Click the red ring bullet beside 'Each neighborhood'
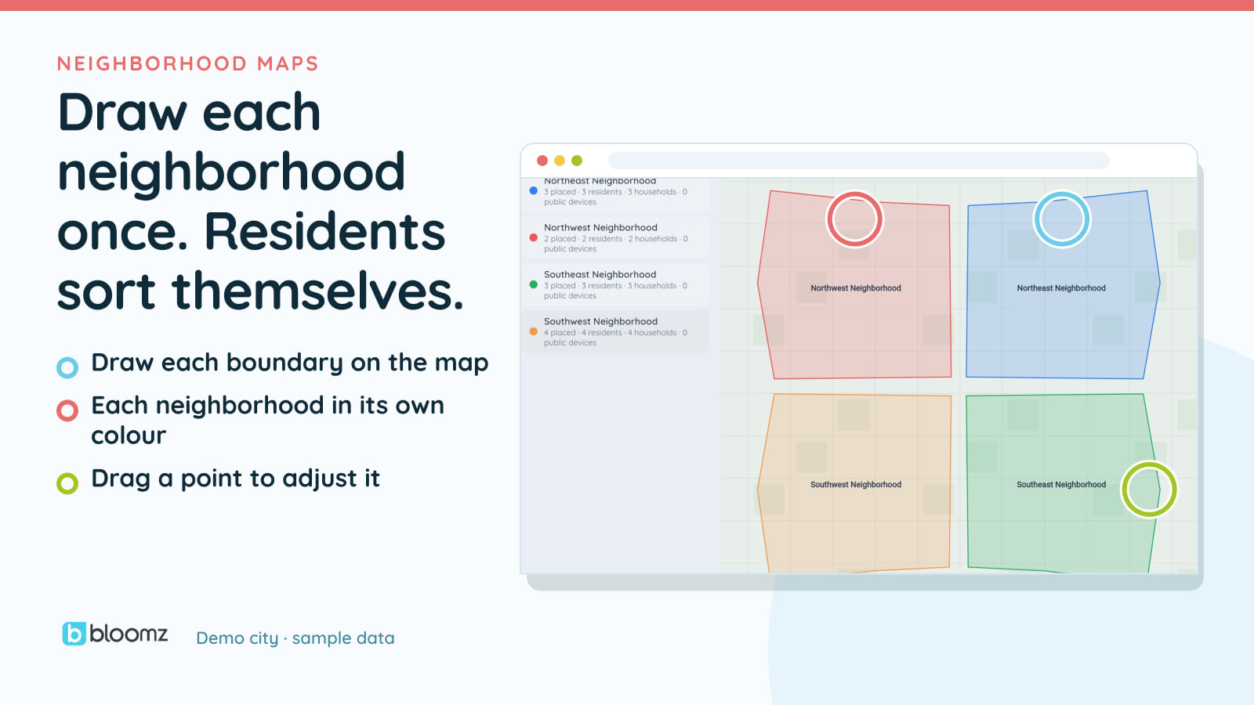 [67, 410]
